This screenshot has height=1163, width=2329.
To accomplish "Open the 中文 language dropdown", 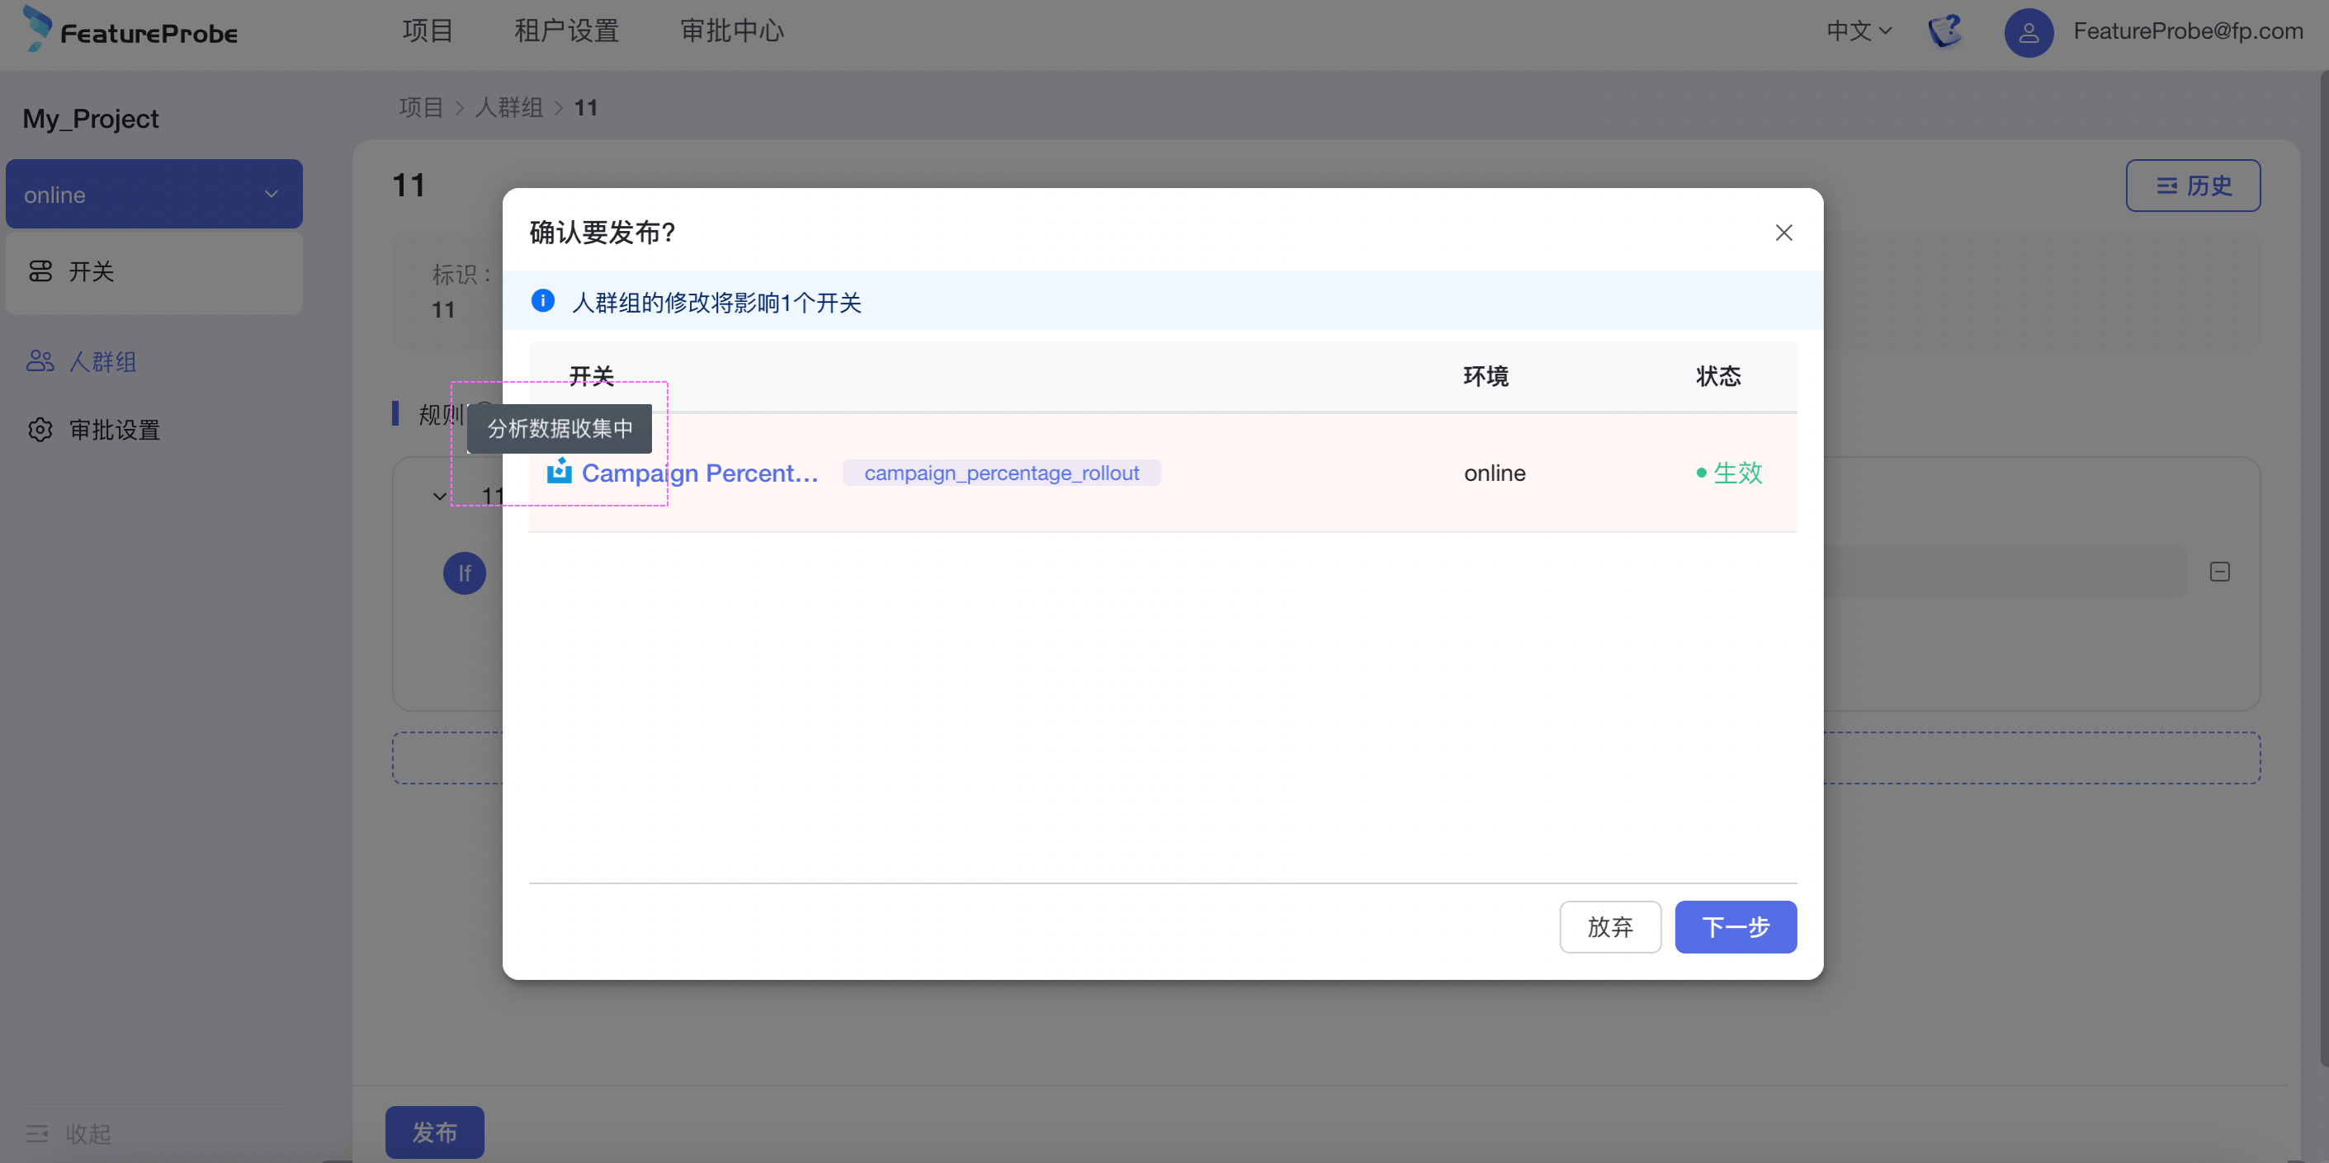I will (x=1858, y=31).
